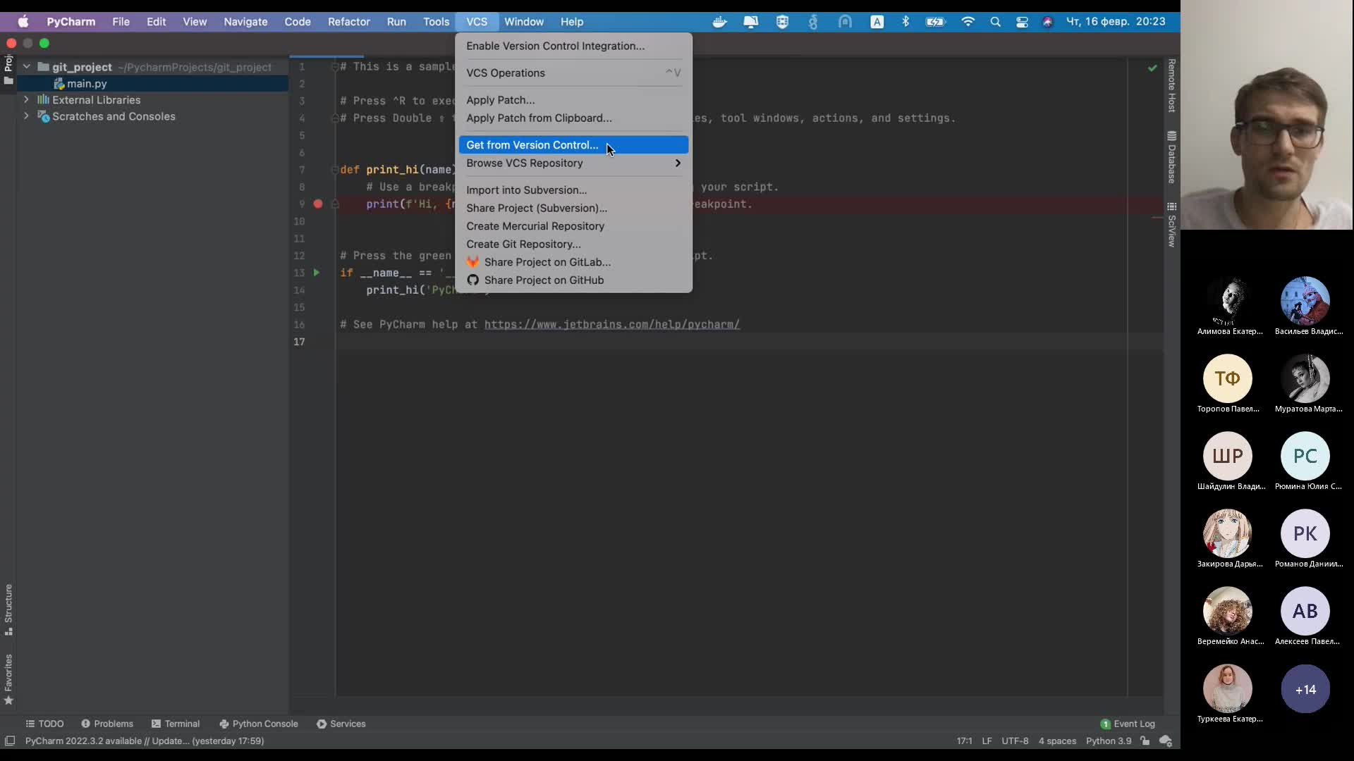Open the Code menu
Image resolution: width=1354 pixels, height=761 pixels.
coord(298,22)
